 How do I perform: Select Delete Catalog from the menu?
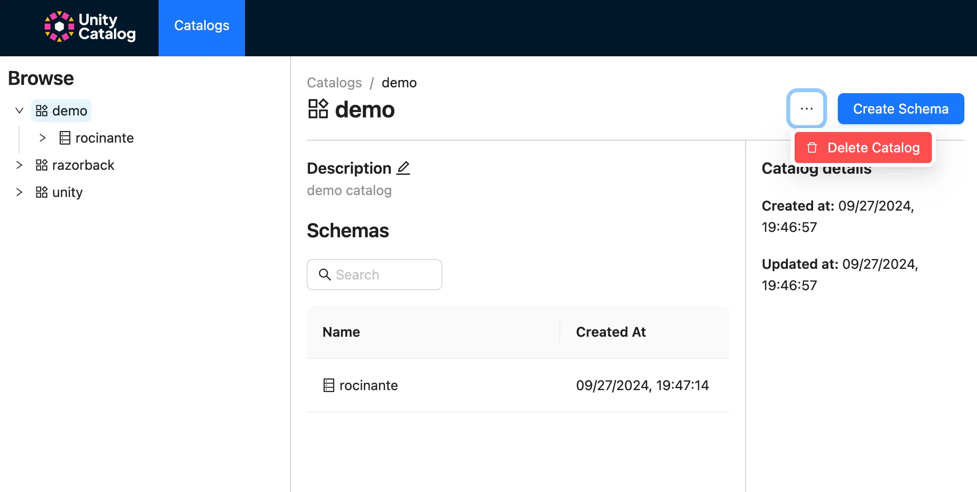[x=863, y=148]
